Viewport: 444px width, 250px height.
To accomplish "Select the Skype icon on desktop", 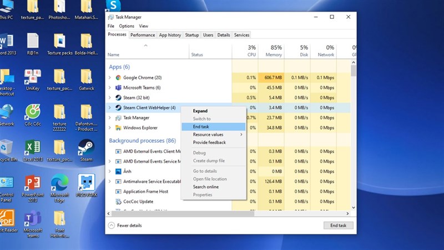I will 113,6.
